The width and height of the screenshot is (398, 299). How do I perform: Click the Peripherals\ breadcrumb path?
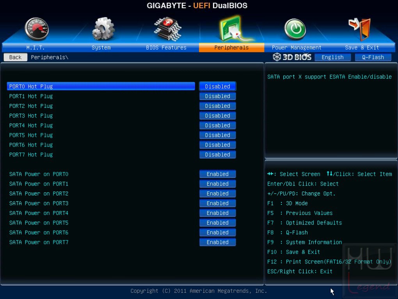point(50,57)
